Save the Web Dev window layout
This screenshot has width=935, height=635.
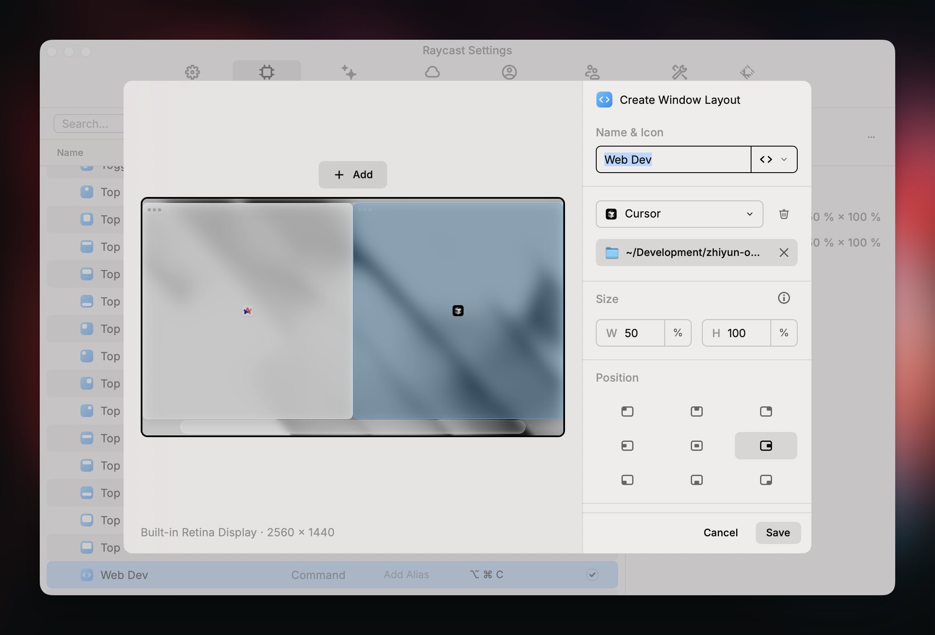pyautogui.click(x=778, y=532)
